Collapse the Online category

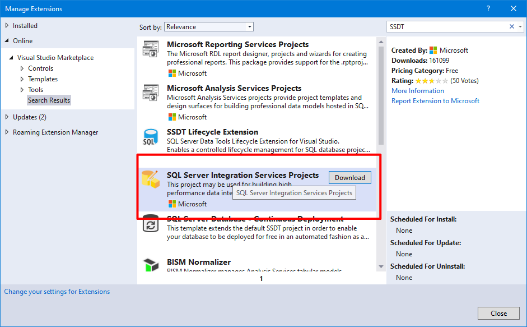click(7, 41)
